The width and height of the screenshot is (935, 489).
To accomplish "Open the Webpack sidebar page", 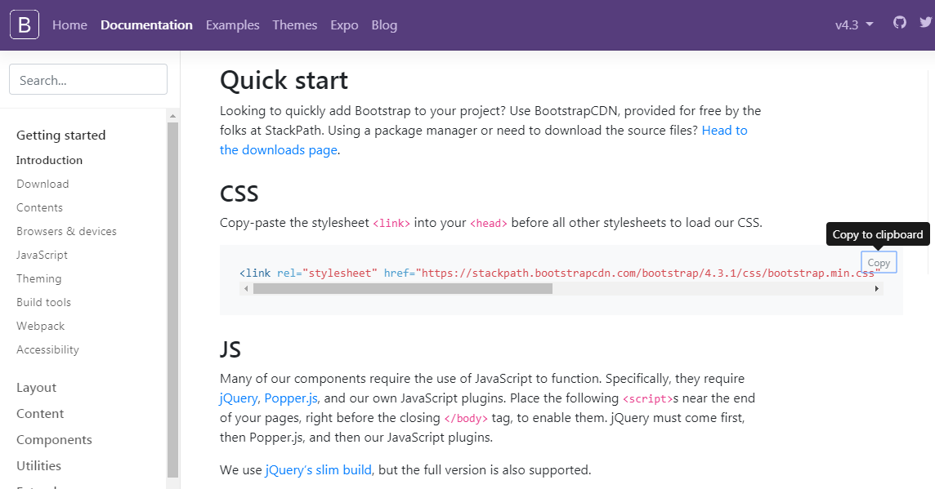I will click(x=41, y=326).
